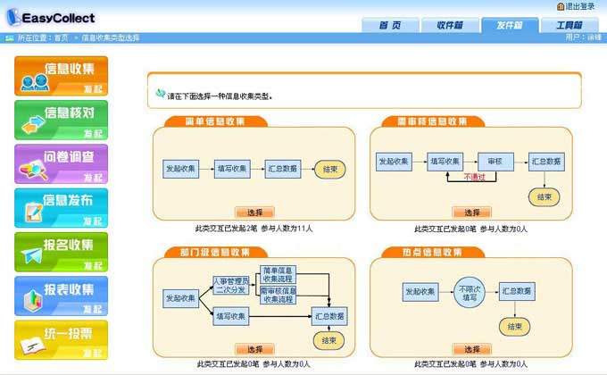Click the 部门级信息收集 panel header
Screen dimensions: 607x375
pyautogui.click(x=215, y=253)
